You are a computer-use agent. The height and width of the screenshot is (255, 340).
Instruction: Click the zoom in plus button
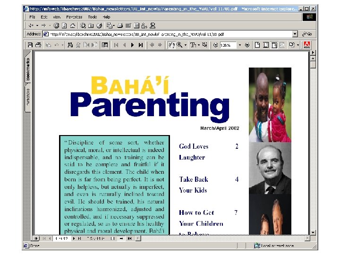(x=247, y=45)
